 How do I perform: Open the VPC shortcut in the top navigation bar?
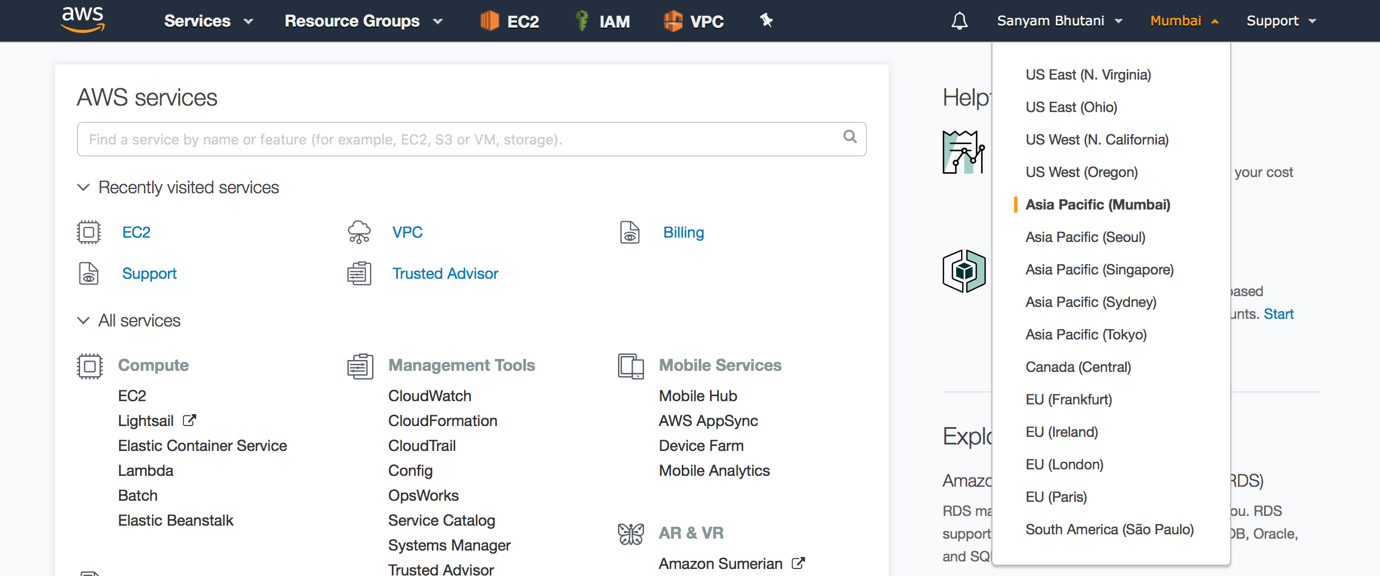coord(693,21)
